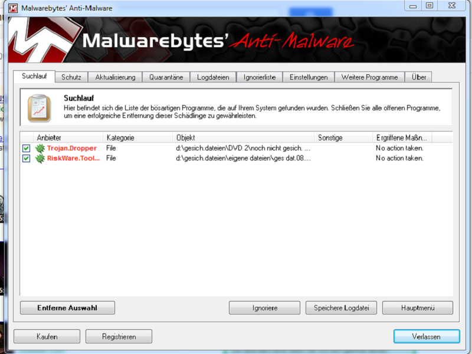Click the path d:\gesich.dateien\DVD 2\noch nicht gesich.
The height and width of the screenshot is (354, 472).
click(243, 148)
